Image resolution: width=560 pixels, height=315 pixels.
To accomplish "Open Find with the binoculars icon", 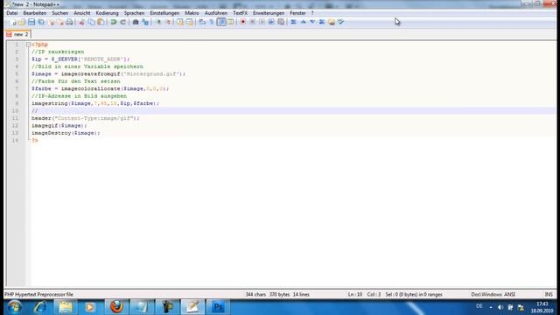I will point(136,22).
